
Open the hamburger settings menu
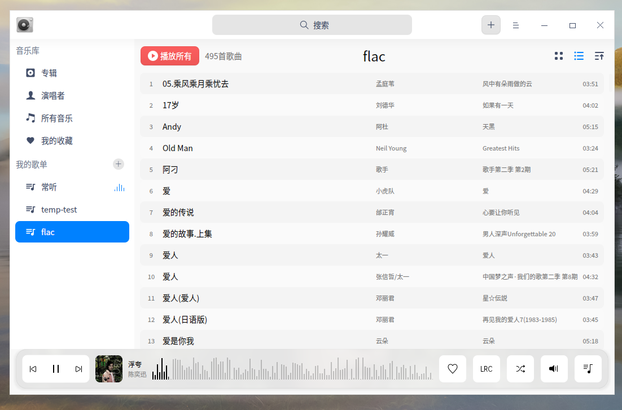[515, 25]
